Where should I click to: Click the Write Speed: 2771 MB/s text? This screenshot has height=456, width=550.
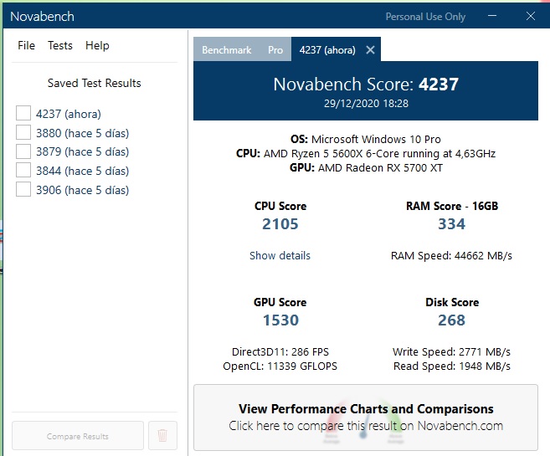coord(452,352)
